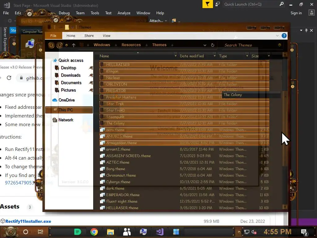This screenshot has width=317, height=238.
Task: Switch to View ribbon tab
Action: 106,36
